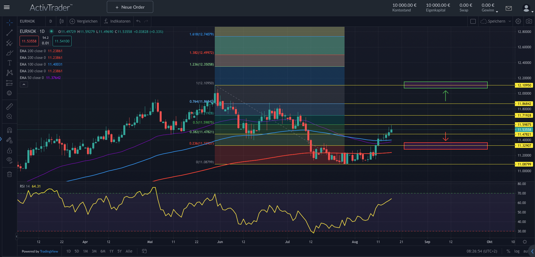Image resolution: width=535 pixels, height=257 pixels.
Task: Select the text annotation tool
Action: pos(10,63)
